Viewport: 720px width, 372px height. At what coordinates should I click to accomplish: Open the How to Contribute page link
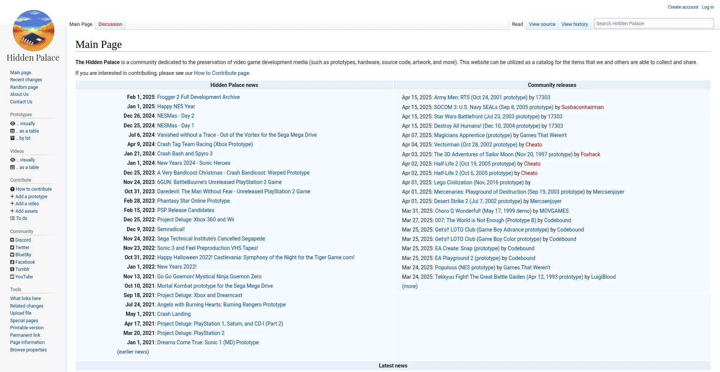tap(221, 73)
